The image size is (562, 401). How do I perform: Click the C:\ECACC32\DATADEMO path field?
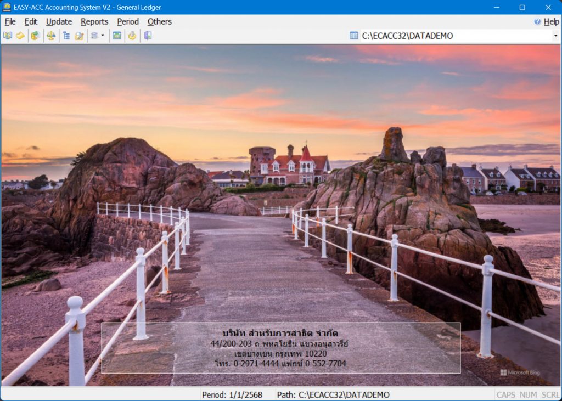click(456, 36)
